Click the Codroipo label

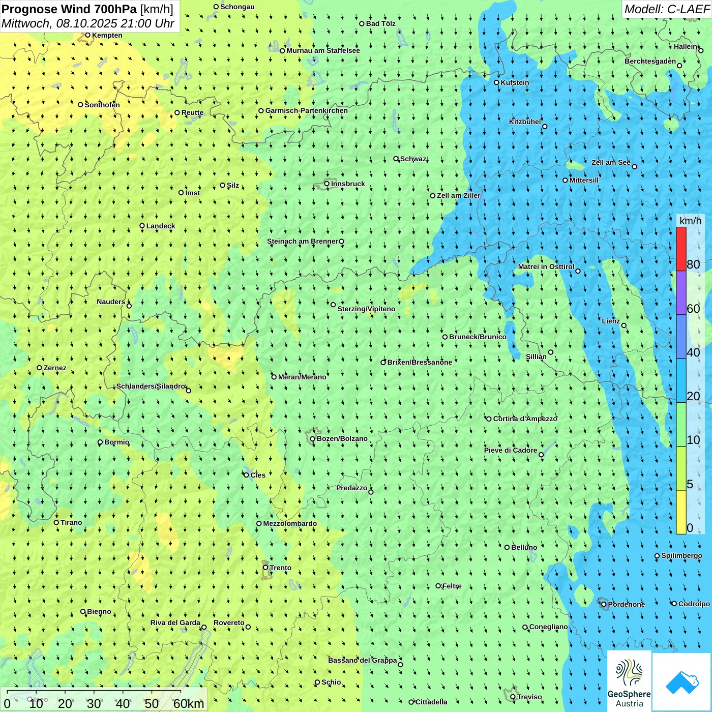[x=694, y=604]
